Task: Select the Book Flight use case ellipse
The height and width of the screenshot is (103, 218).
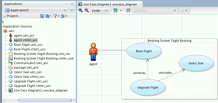Action: pos(144,51)
